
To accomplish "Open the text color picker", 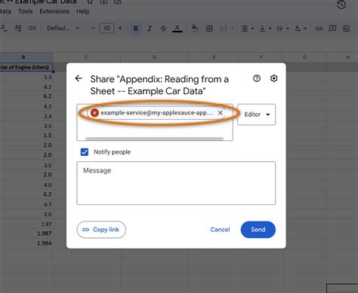I will point(177,29).
